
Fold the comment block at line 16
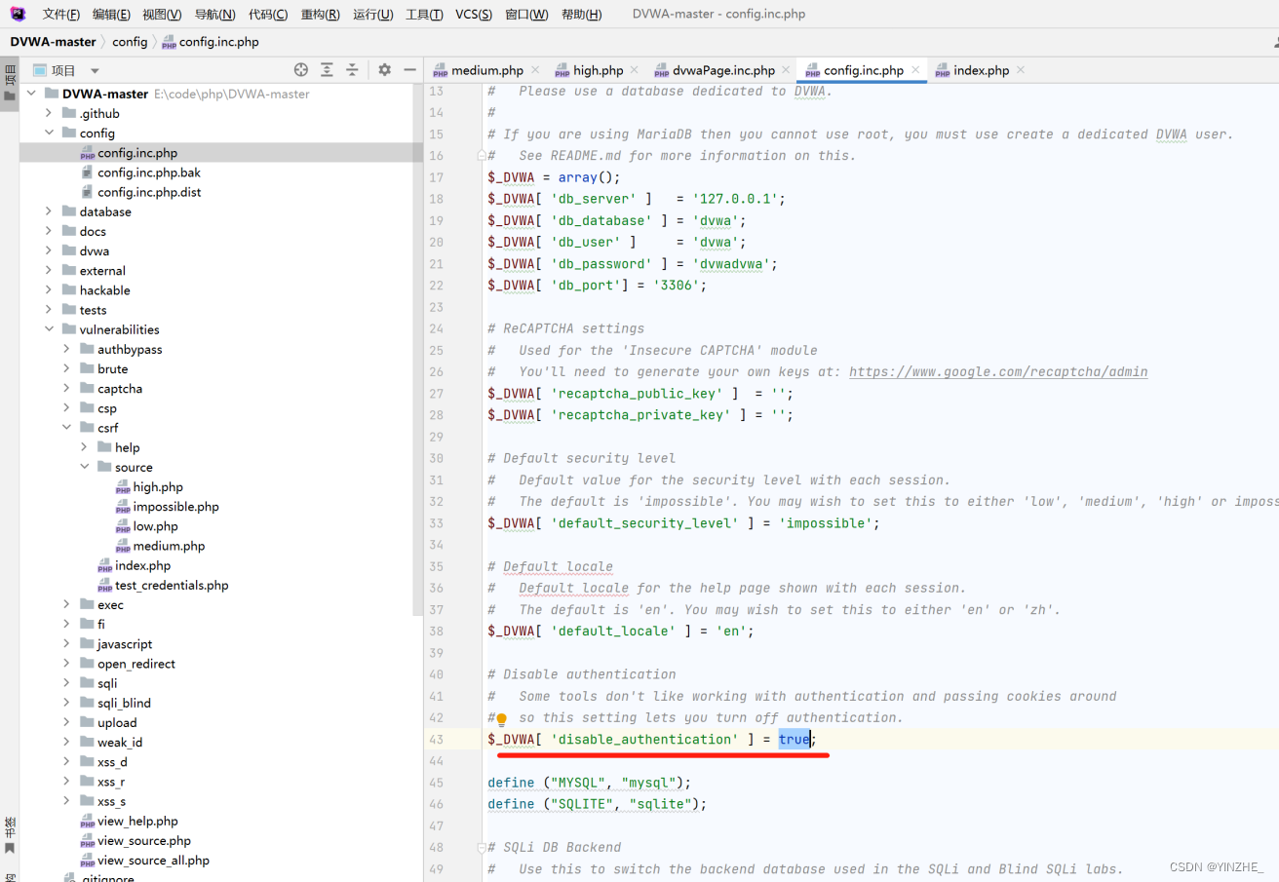pyautogui.click(x=482, y=156)
